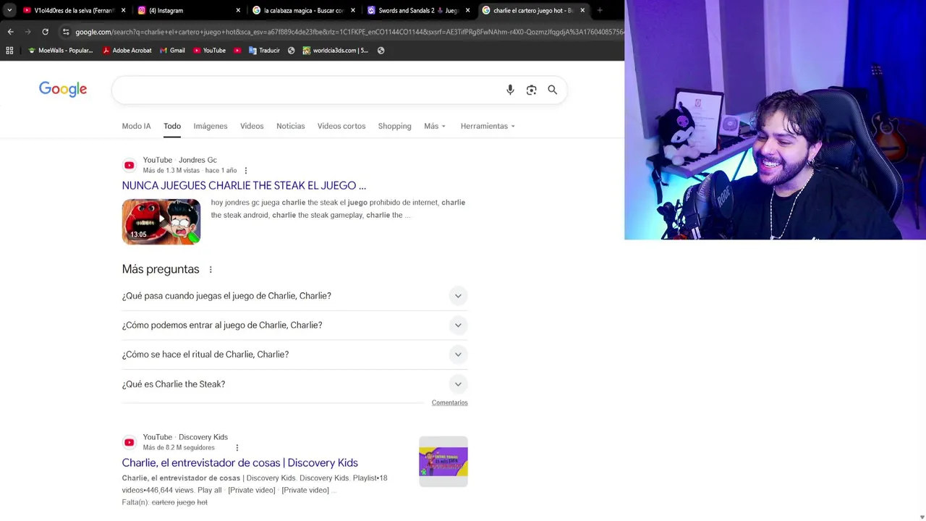Click the YouTube favicon of Jondres Gc result
Viewport: 926px width, 521px height.
click(129, 165)
